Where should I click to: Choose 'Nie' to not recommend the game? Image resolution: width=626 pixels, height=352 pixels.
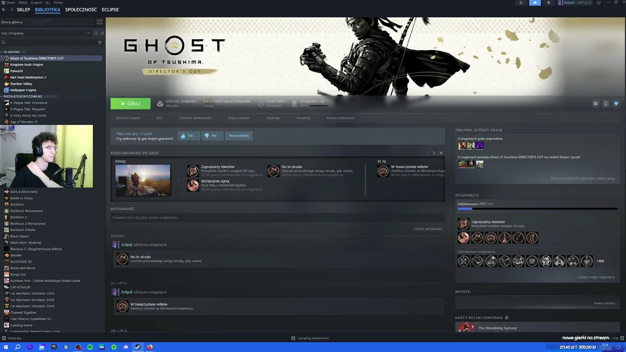[x=211, y=136]
